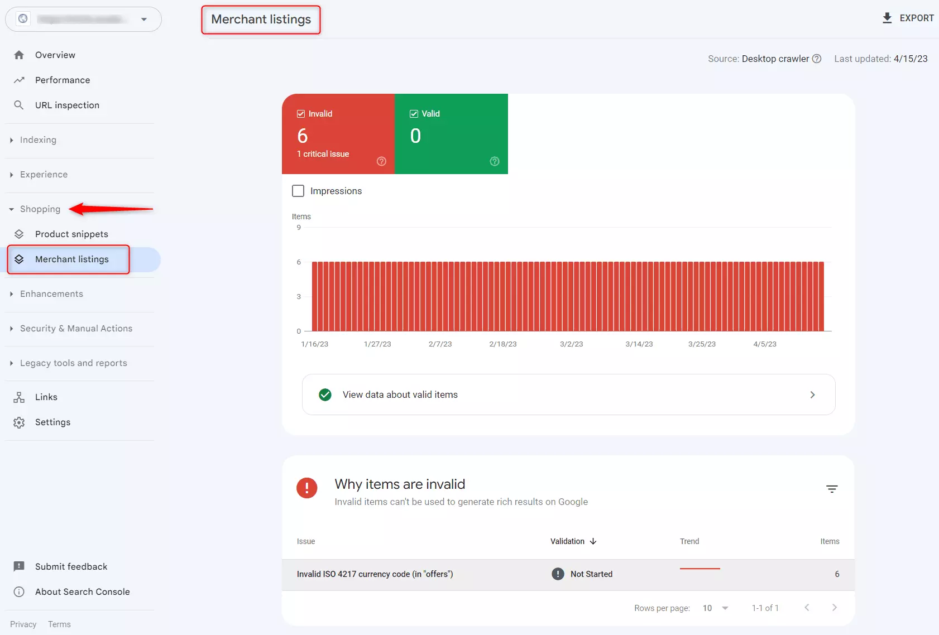The height and width of the screenshot is (635, 939).
Task: Click the Merchant listings layers icon
Action: [19, 259]
